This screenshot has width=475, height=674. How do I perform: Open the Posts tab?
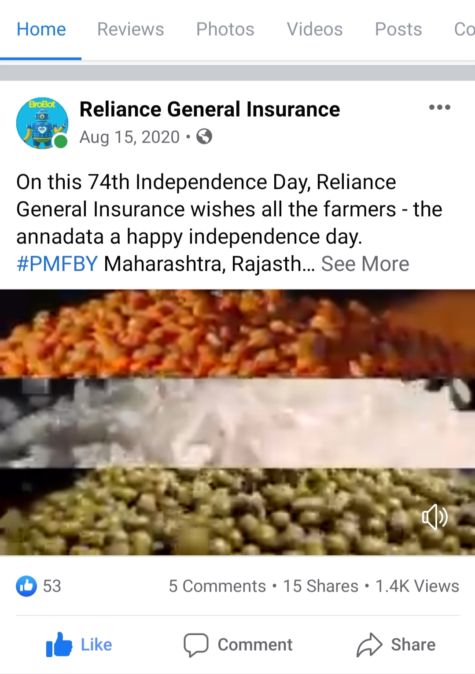click(398, 29)
